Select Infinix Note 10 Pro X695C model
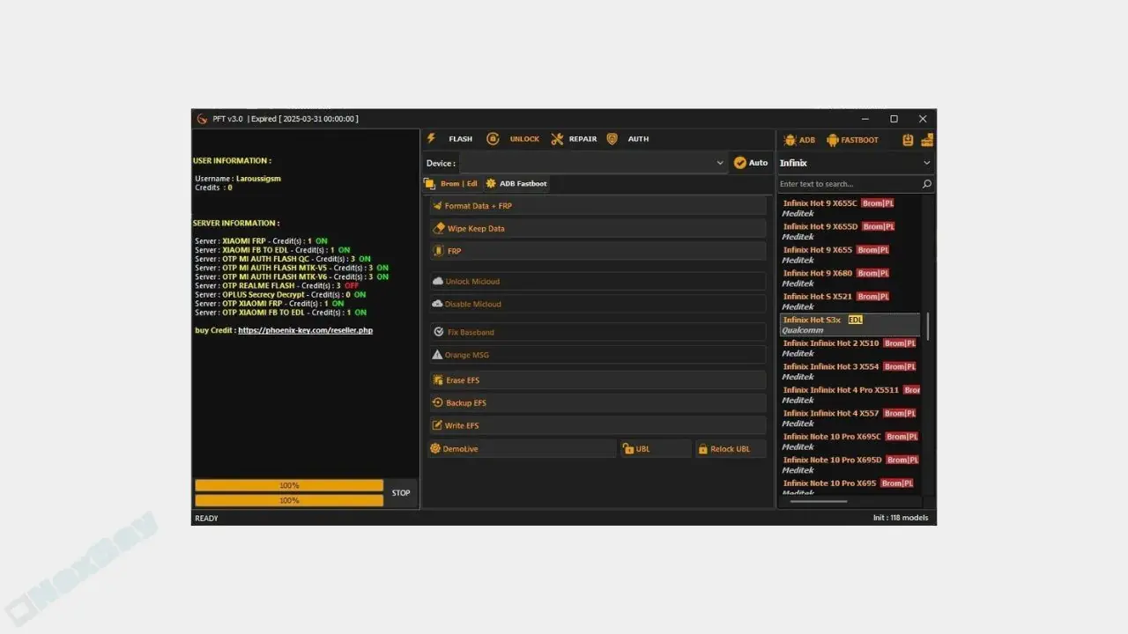This screenshot has width=1128, height=634. click(x=850, y=441)
